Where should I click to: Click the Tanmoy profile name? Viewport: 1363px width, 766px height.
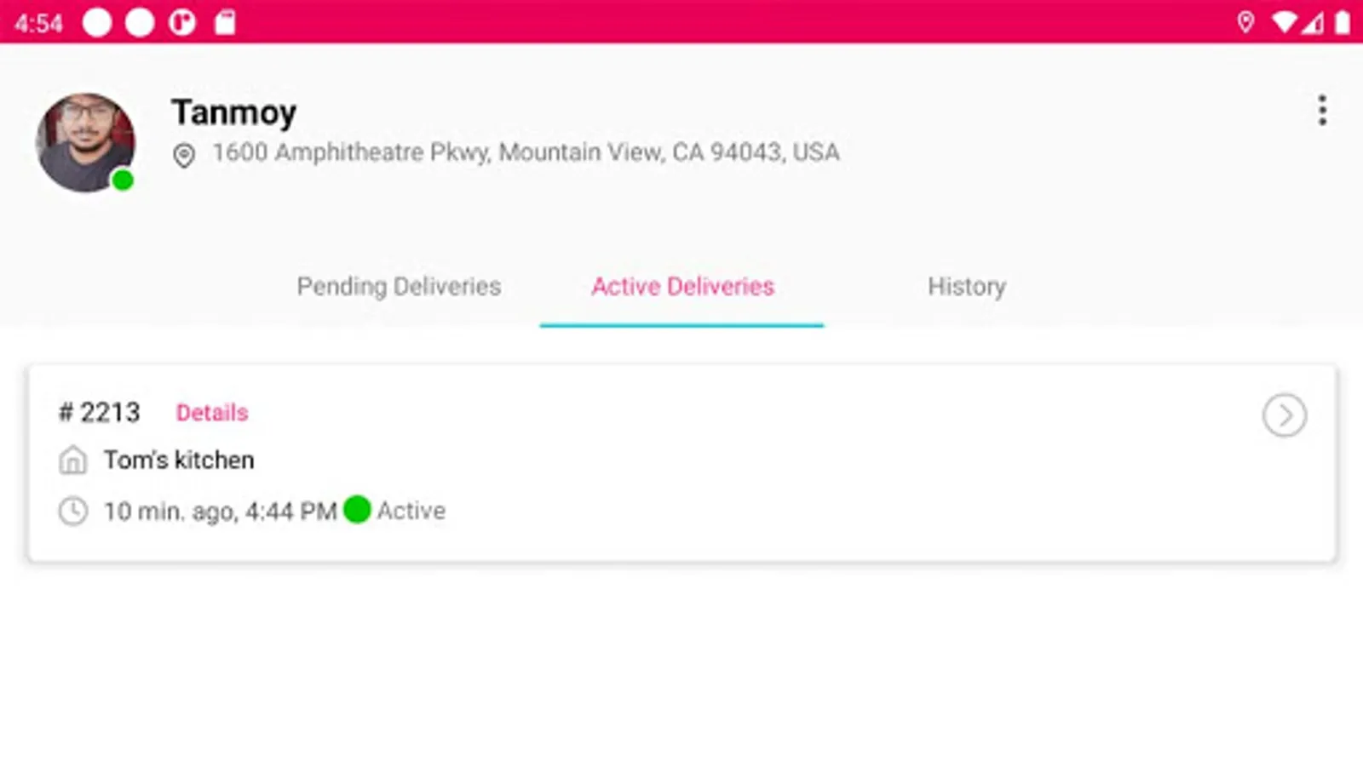(233, 112)
